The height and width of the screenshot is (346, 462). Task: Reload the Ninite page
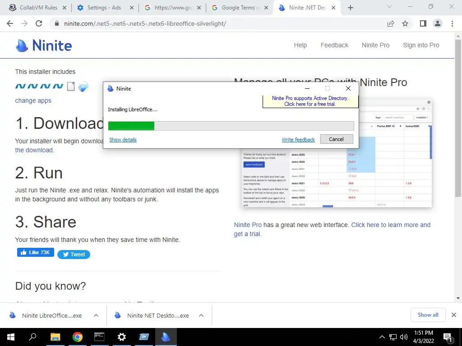click(x=39, y=23)
